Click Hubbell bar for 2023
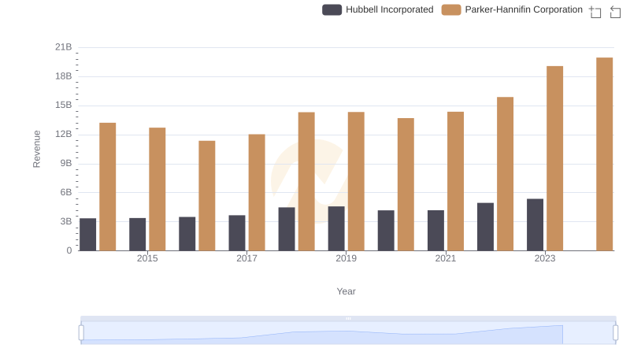630x363 pixels. pos(535,225)
